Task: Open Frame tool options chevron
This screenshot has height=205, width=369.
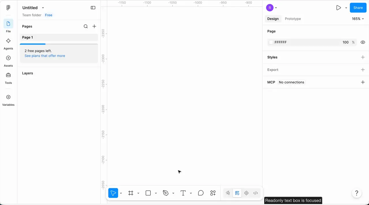Action: tap(138, 193)
